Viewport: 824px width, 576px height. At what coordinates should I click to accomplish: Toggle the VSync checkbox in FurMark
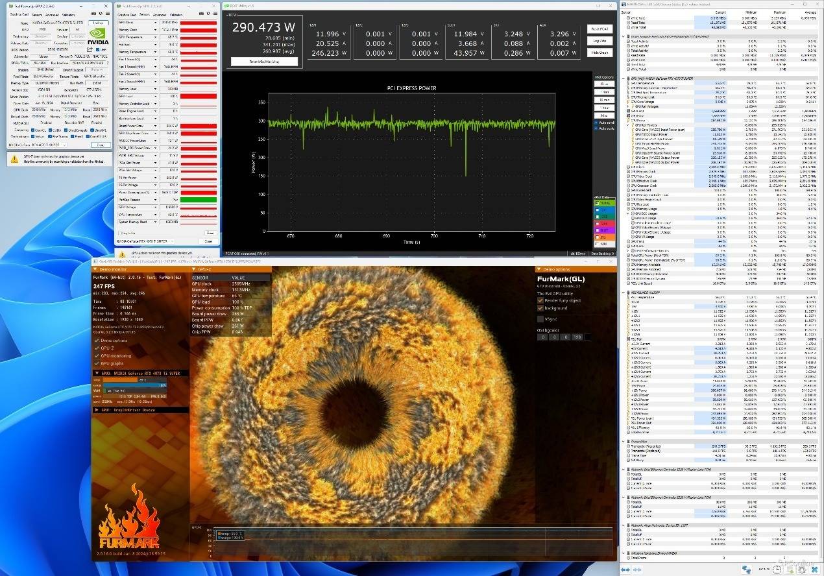coord(540,318)
